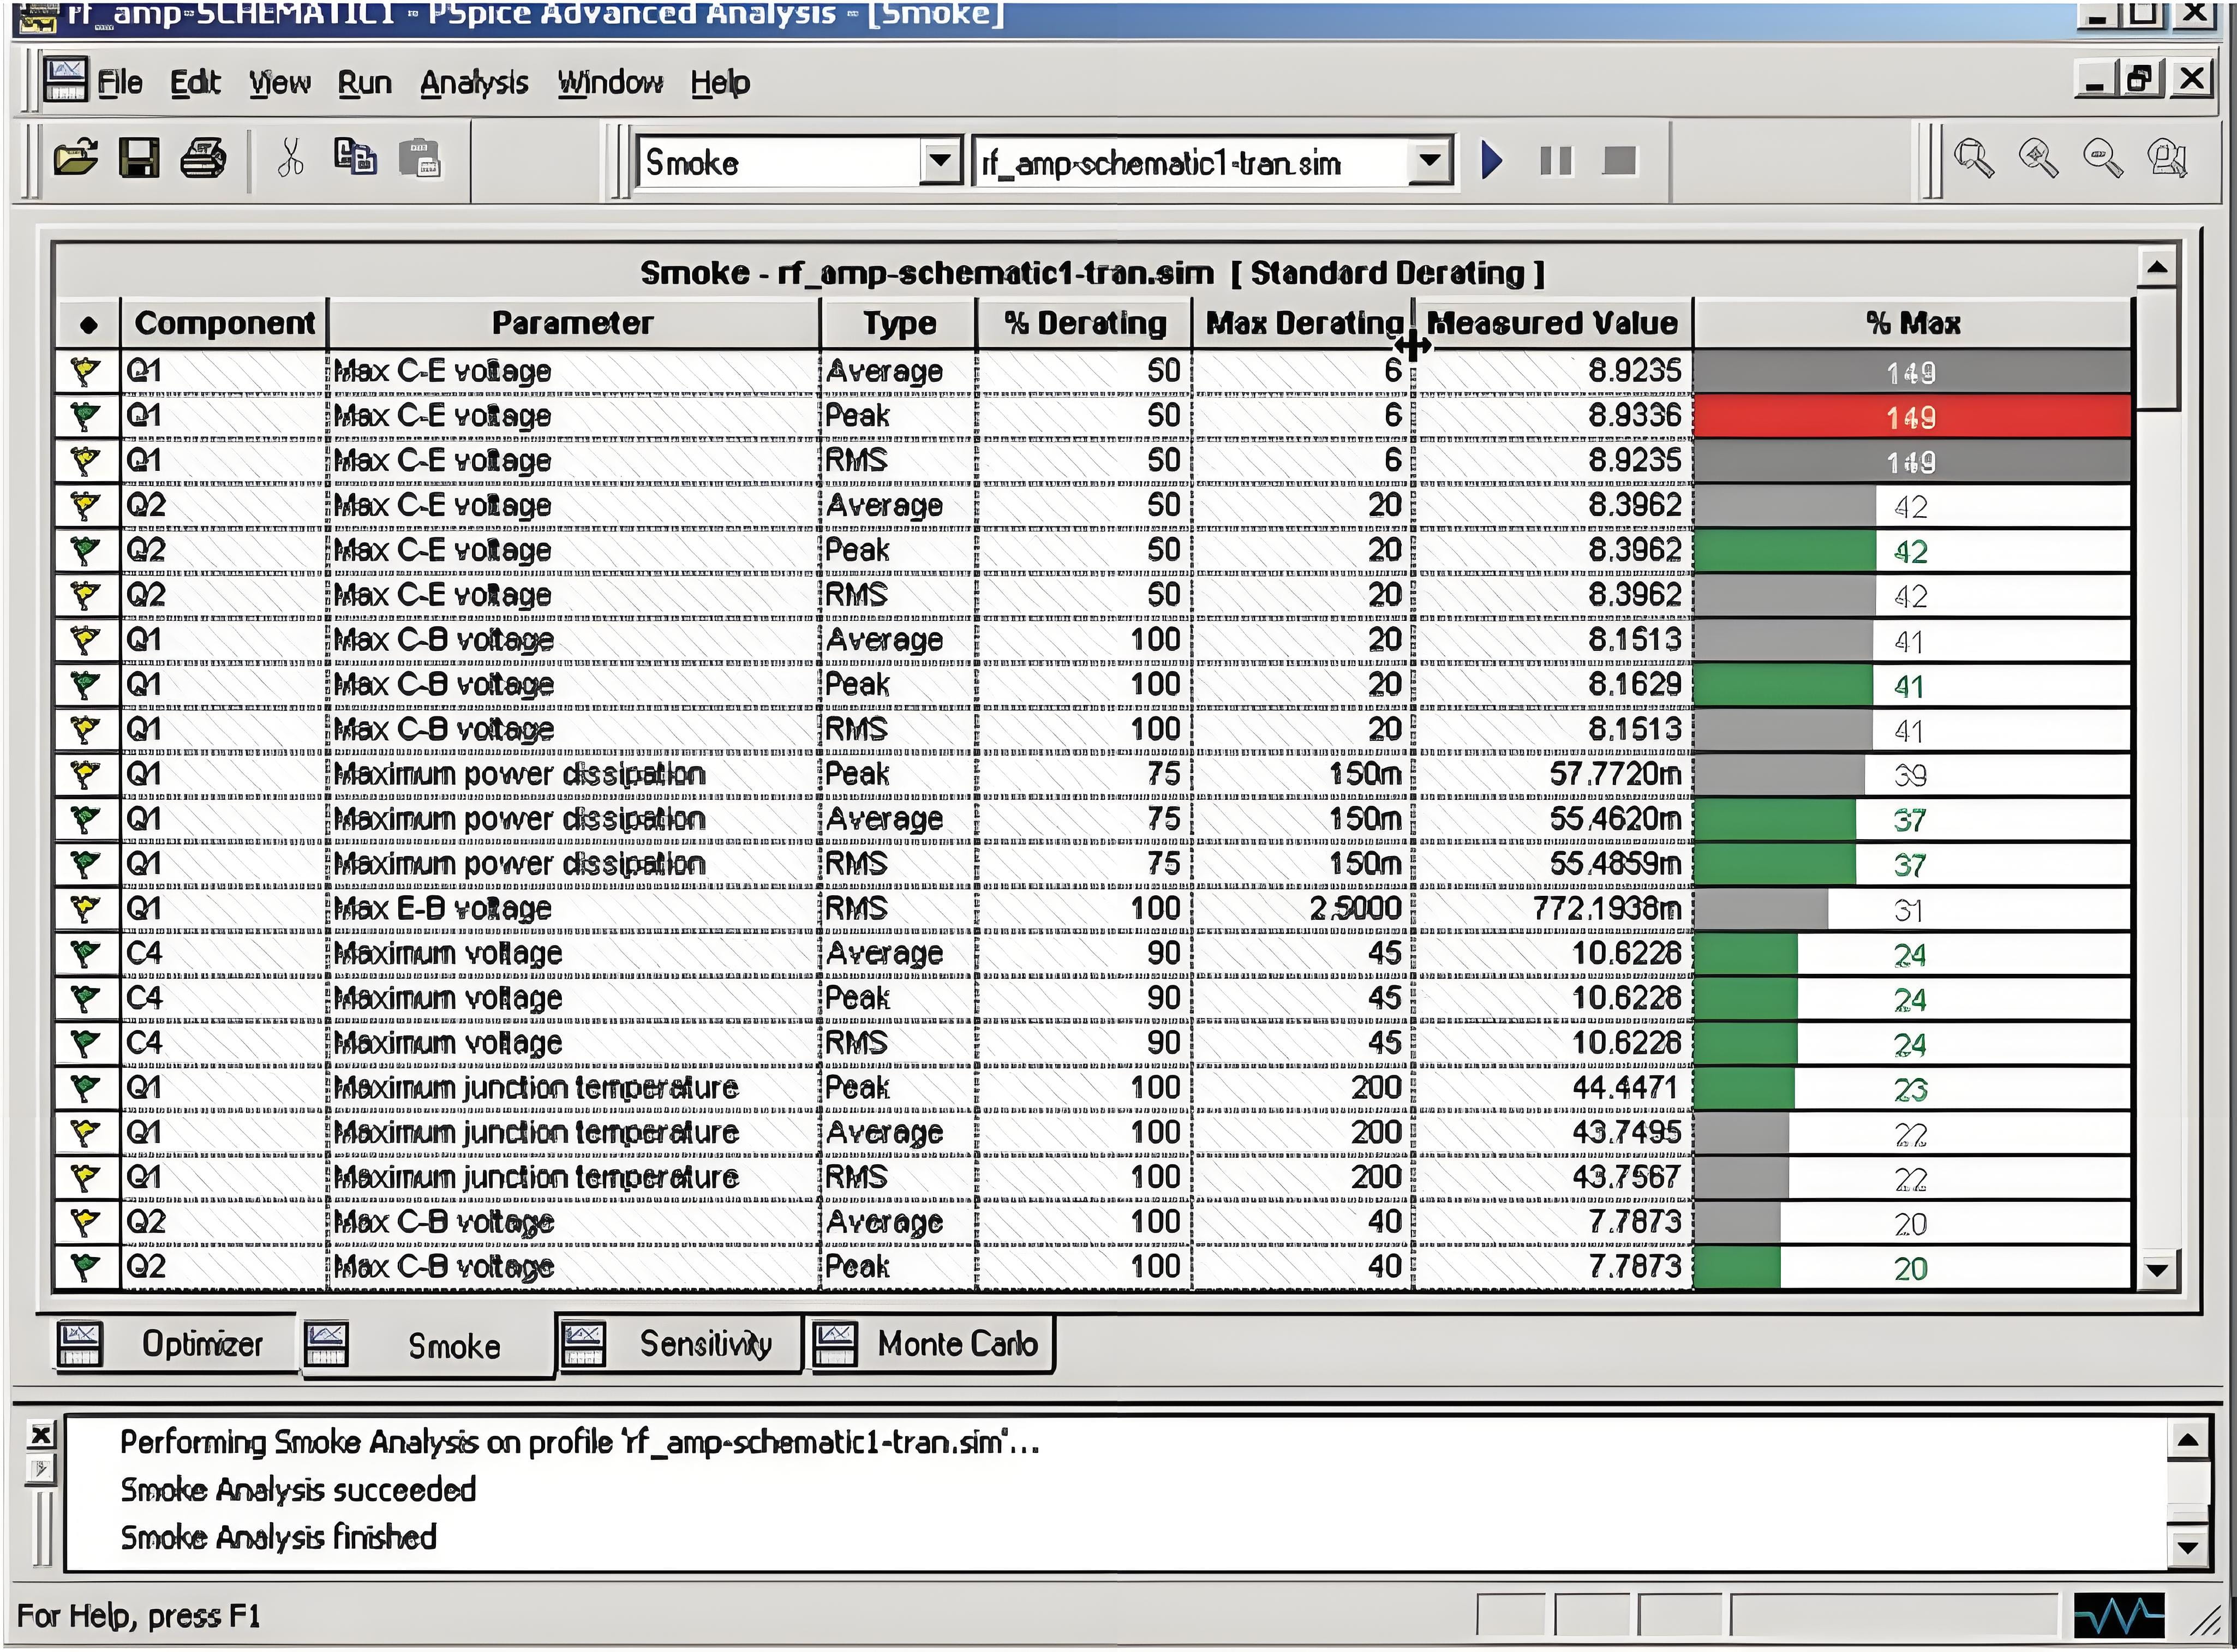This screenshot has height=1652, width=2237.
Task: Click the table's scroll up arrow
Action: click(x=2157, y=267)
